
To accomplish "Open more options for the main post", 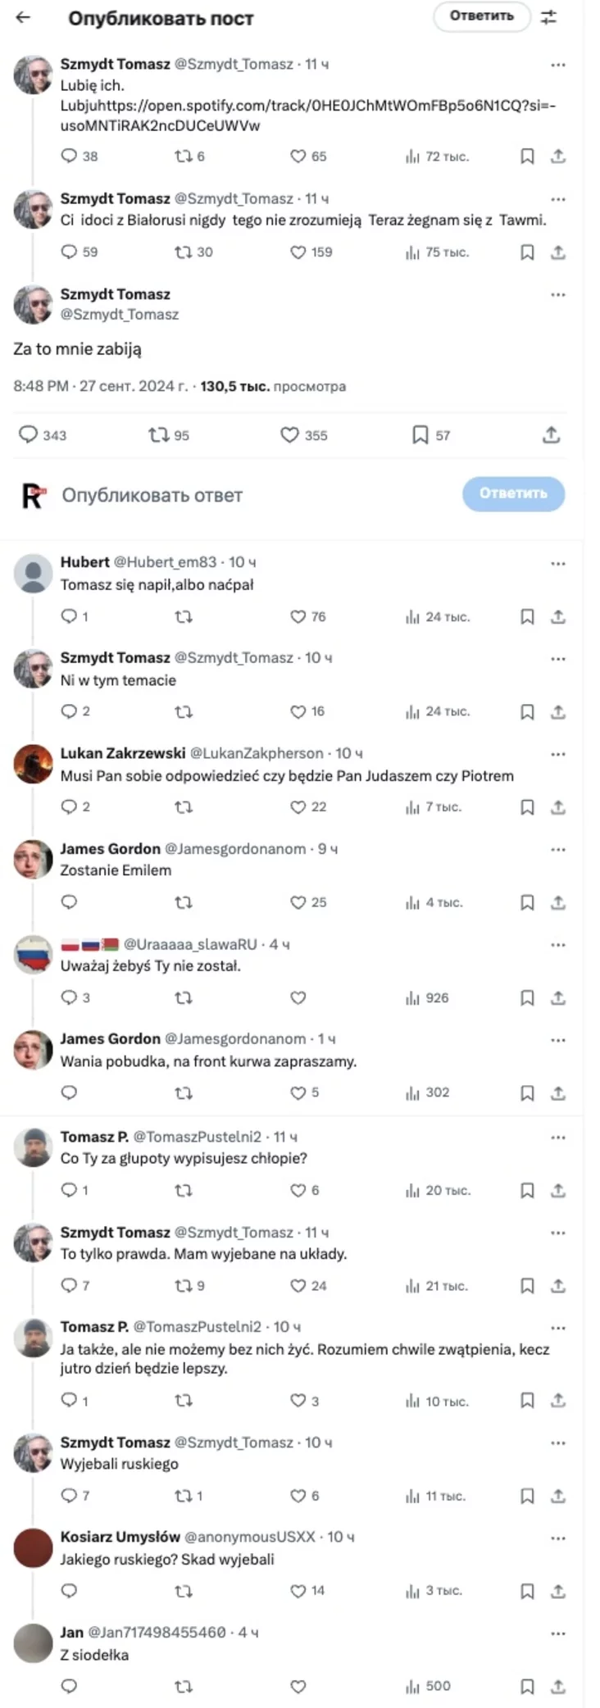I will tap(558, 295).
